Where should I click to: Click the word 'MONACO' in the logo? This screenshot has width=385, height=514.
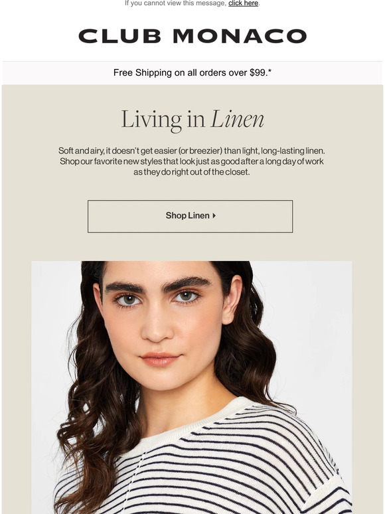(x=240, y=36)
